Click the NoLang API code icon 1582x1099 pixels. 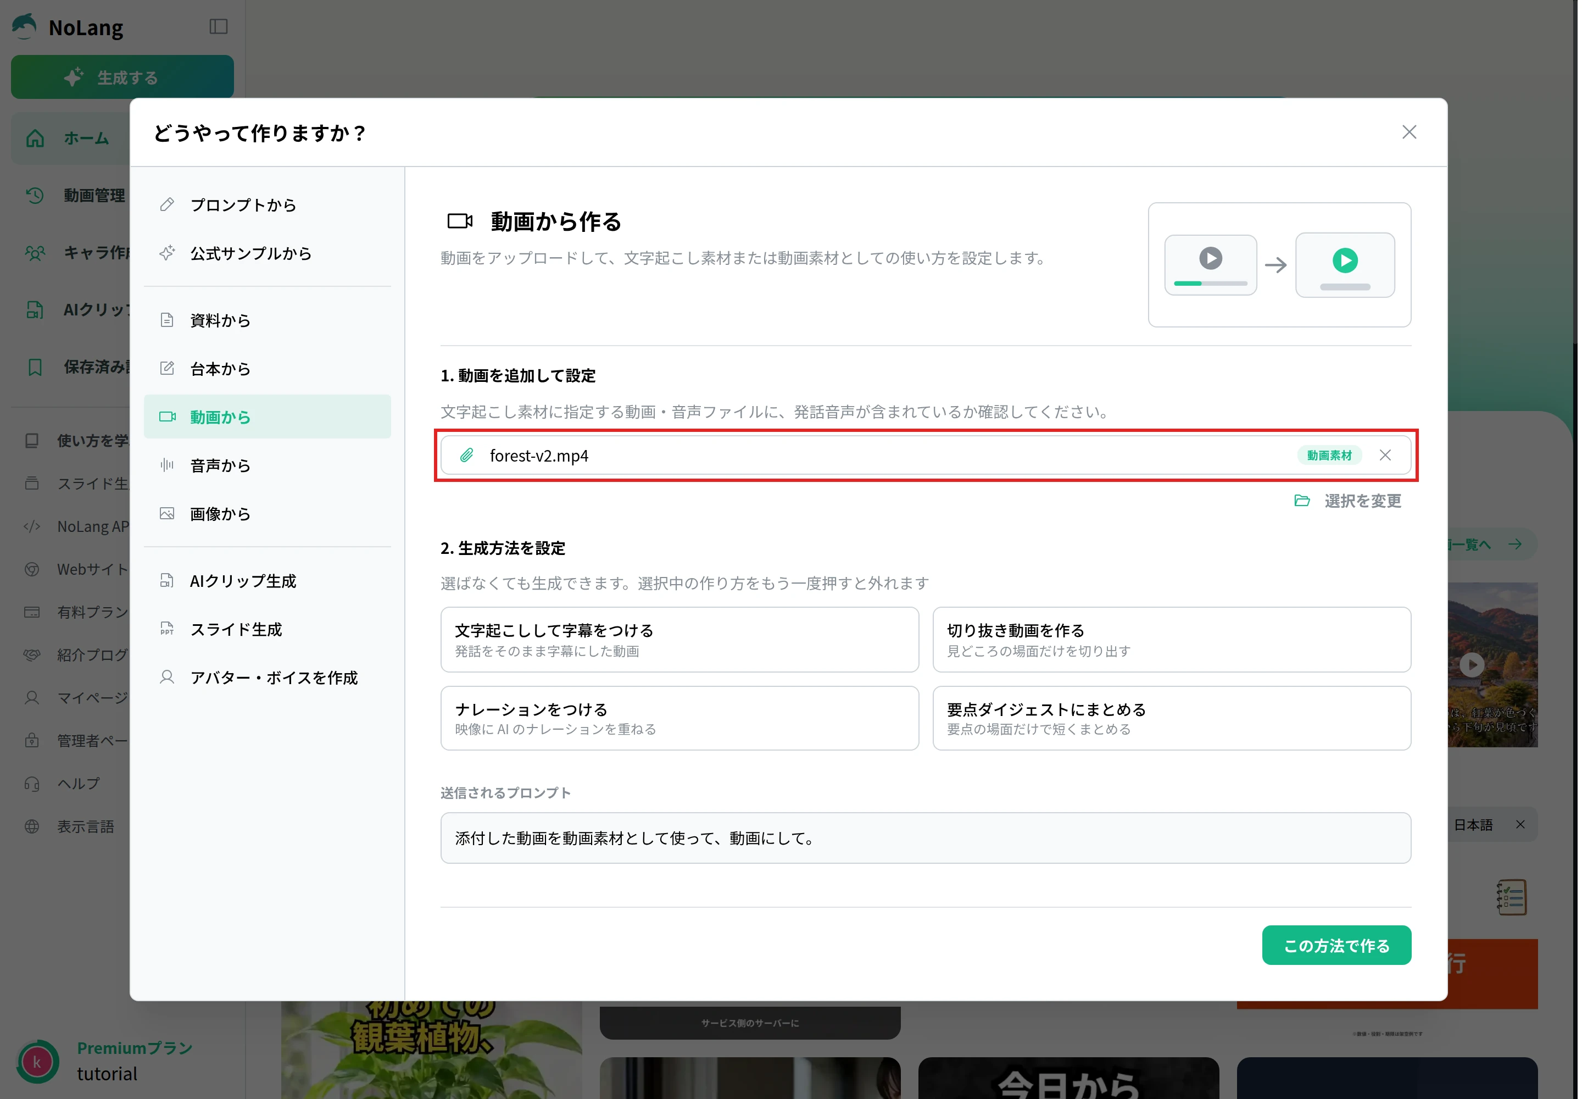coord(32,527)
